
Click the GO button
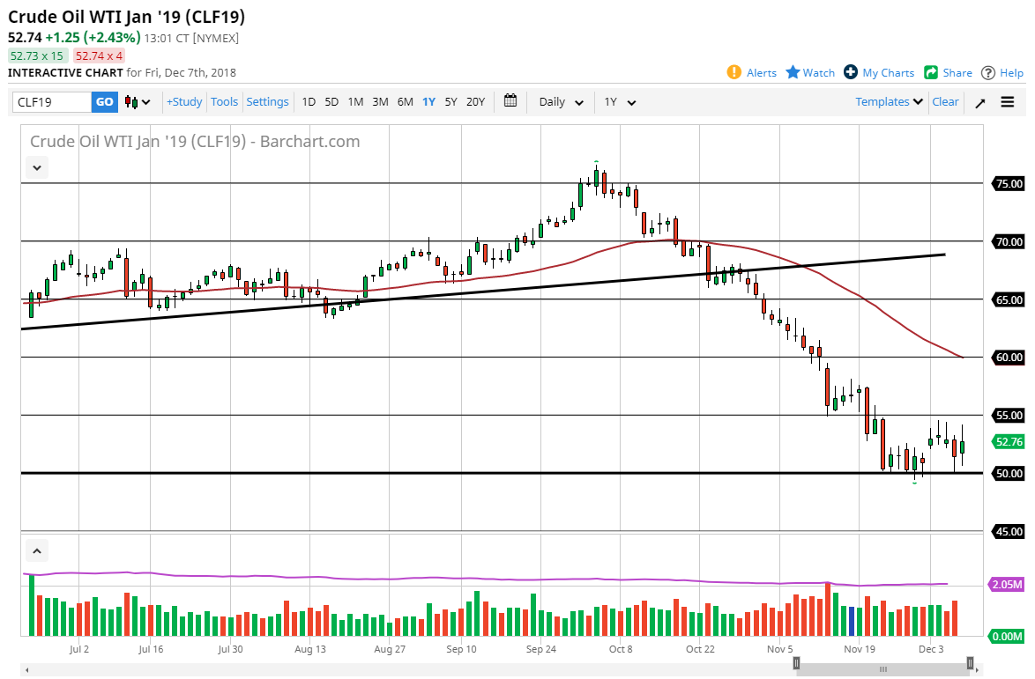(104, 102)
